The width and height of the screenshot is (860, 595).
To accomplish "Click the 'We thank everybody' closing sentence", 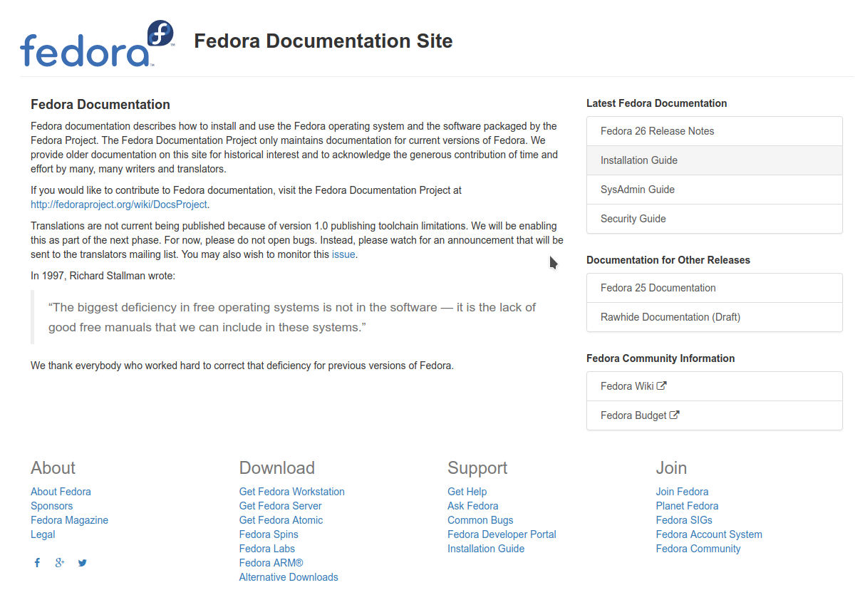I will [x=242, y=366].
